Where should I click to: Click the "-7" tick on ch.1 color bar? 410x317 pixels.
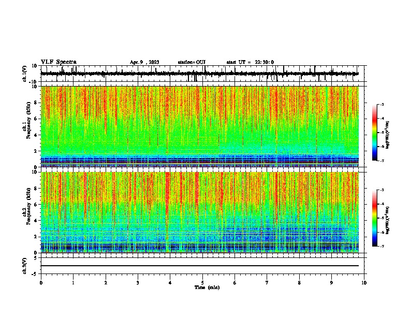[382, 161]
